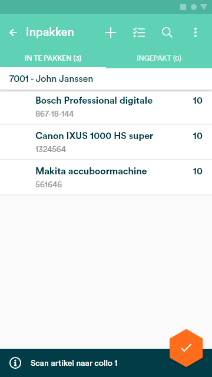Click the Inpakken screen title

[49, 32]
